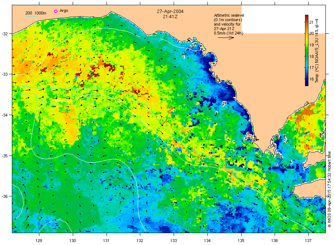Click the latitude label '-36'
The height and width of the screenshot is (245, 334).
coord(4,196)
